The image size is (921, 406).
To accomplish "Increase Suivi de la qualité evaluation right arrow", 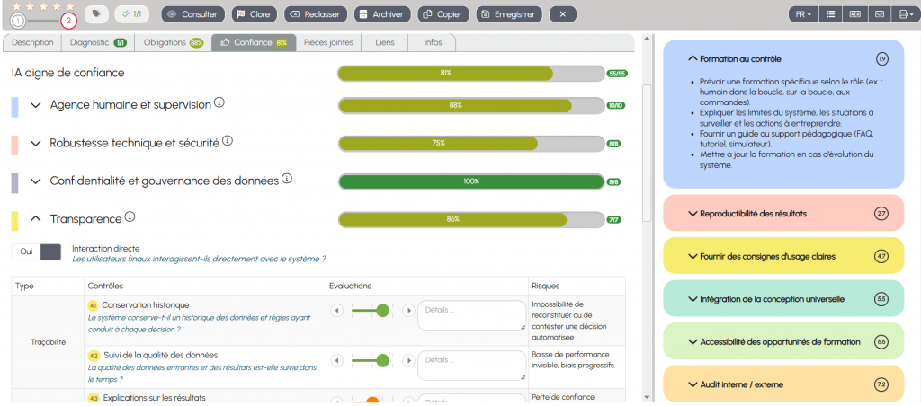I will click(409, 359).
